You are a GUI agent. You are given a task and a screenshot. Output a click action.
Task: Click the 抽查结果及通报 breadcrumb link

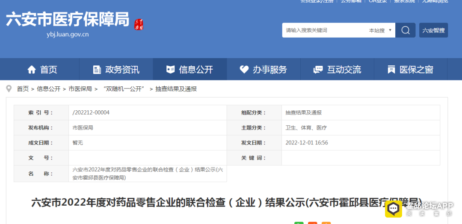tap(176, 89)
